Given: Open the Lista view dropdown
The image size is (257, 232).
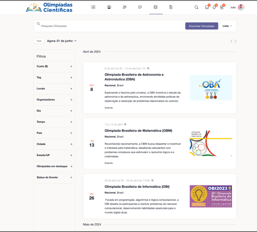Looking at the screenshot, I should point(227,26).
